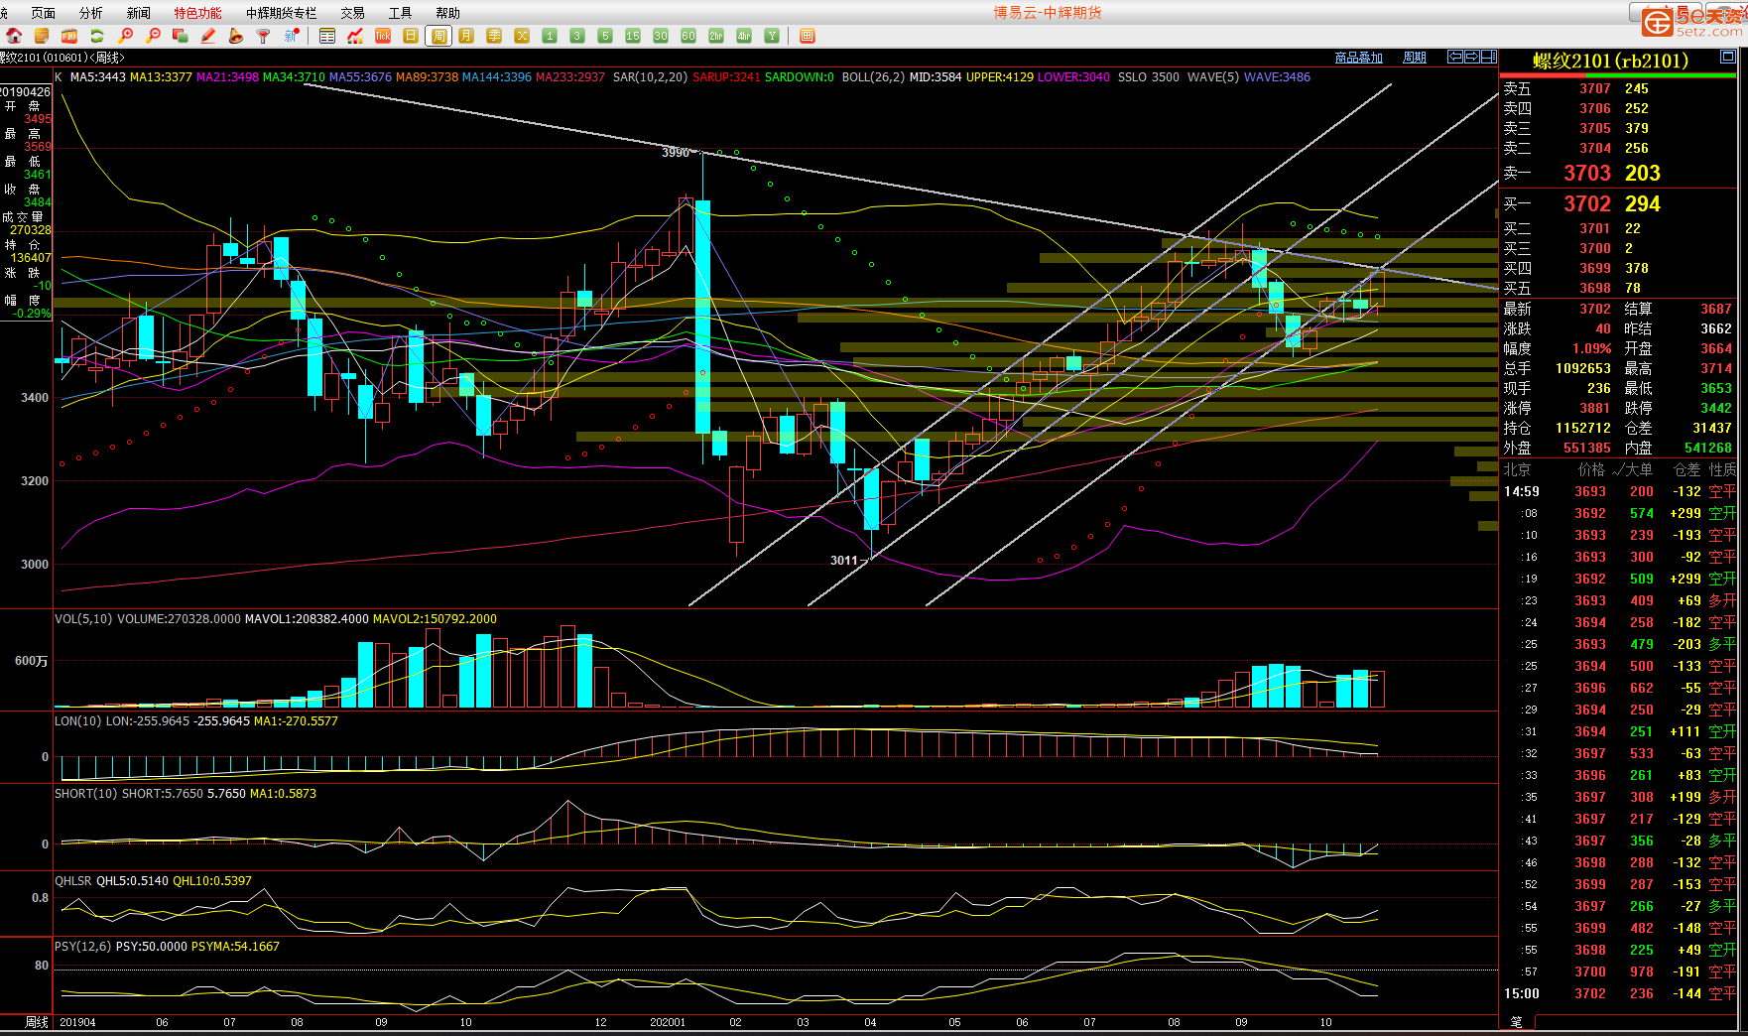Click sell-one price 3703 in order book
Image resolution: width=1748 pixels, height=1036 pixels.
pyautogui.click(x=1587, y=173)
